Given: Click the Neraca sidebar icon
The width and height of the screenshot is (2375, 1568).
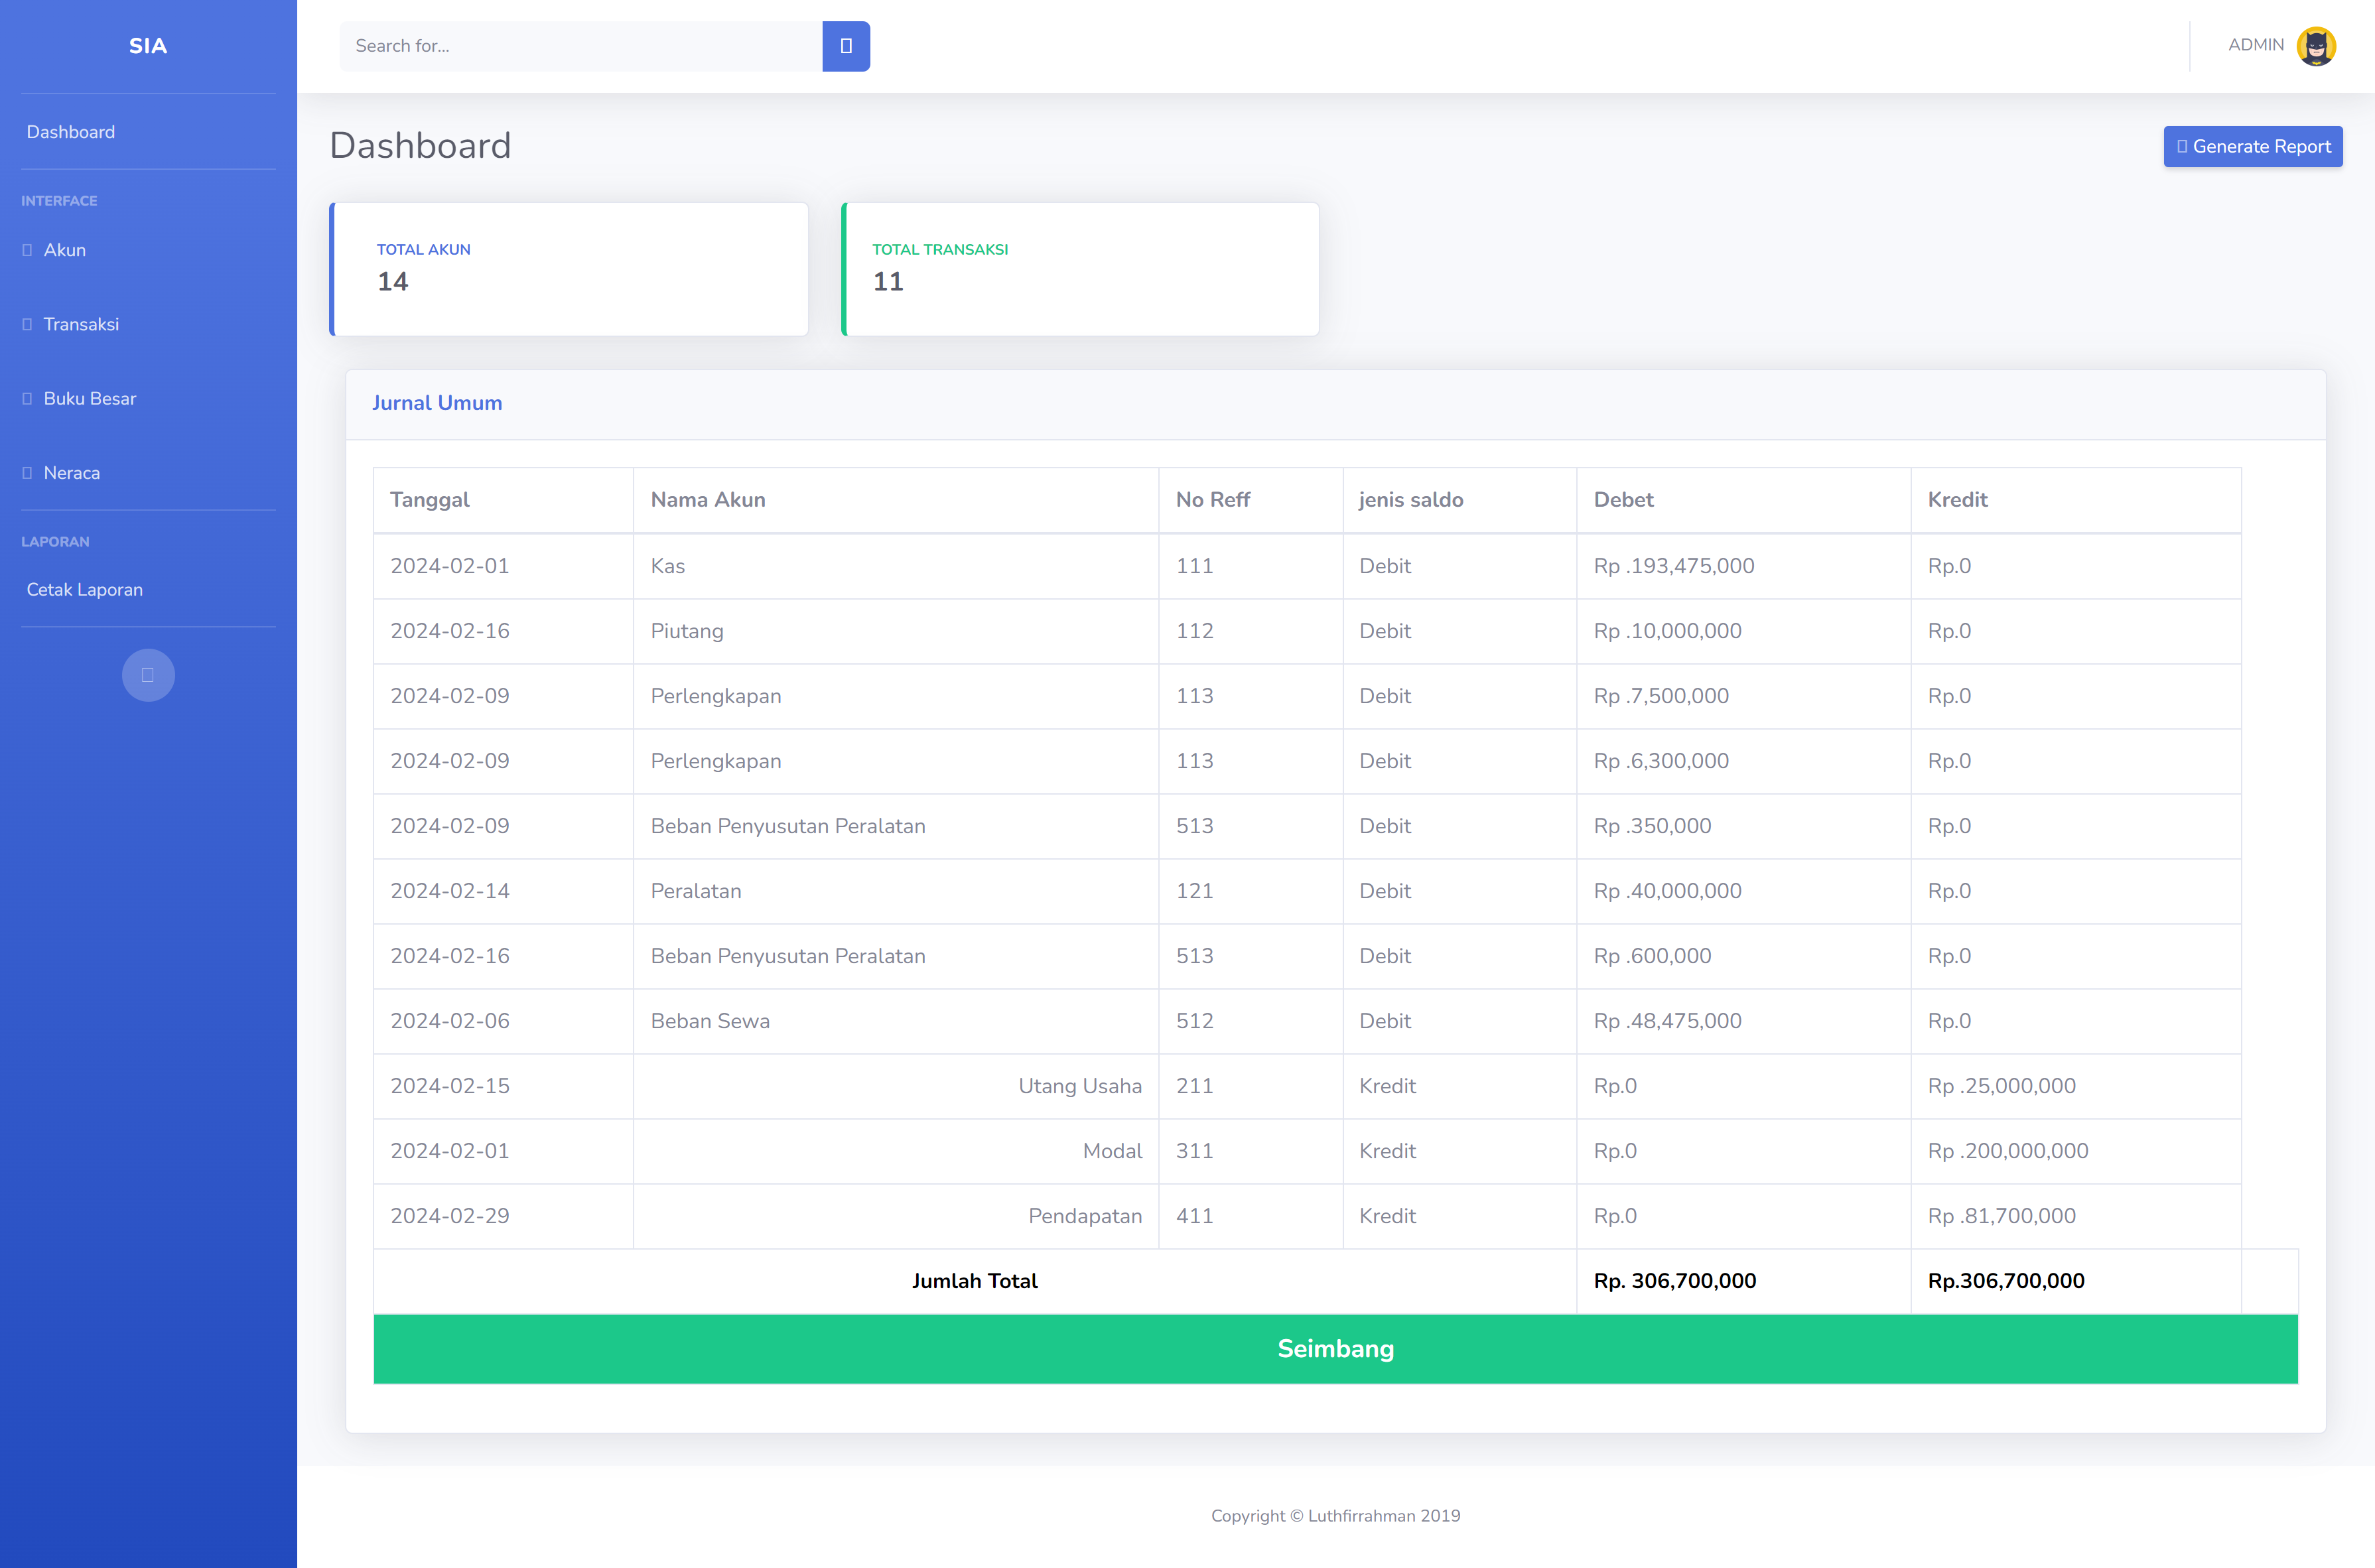Looking at the screenshot, I should click(x=27, y=473).
